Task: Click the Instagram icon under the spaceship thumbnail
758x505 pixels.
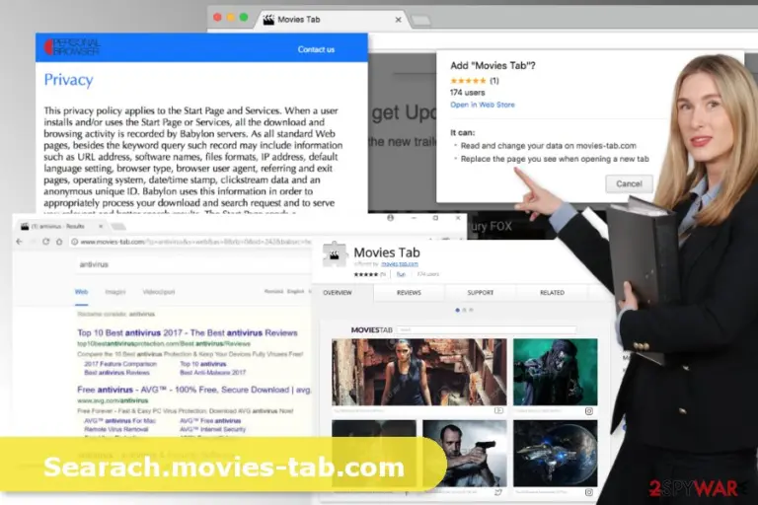Action: [x=589, y=492]
